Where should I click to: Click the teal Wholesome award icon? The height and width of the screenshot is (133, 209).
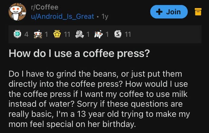click(18, 34)
